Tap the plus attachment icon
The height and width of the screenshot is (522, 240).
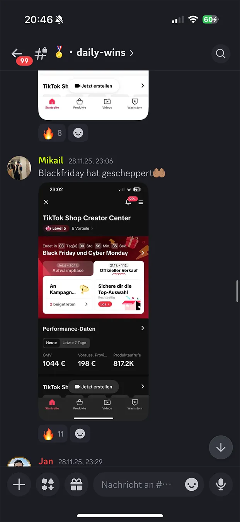tap(19, 484)
